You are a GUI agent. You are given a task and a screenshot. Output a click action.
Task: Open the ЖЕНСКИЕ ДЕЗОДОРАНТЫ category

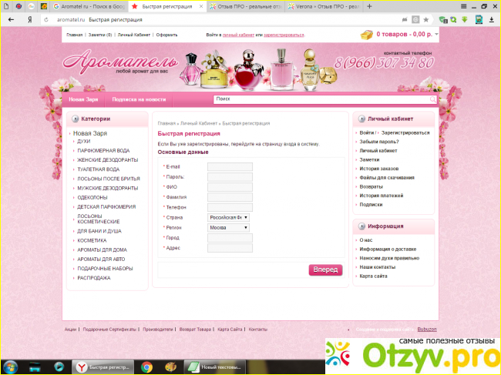coord(107,160)
